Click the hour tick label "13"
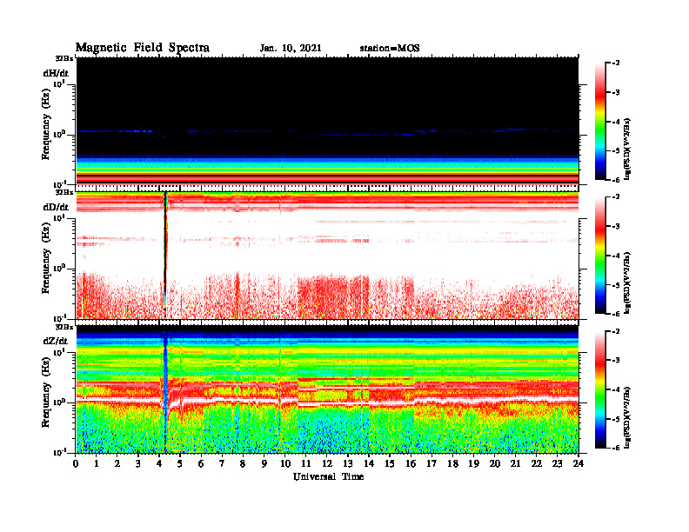Viewport: 689px width, 532px height. 348,463
